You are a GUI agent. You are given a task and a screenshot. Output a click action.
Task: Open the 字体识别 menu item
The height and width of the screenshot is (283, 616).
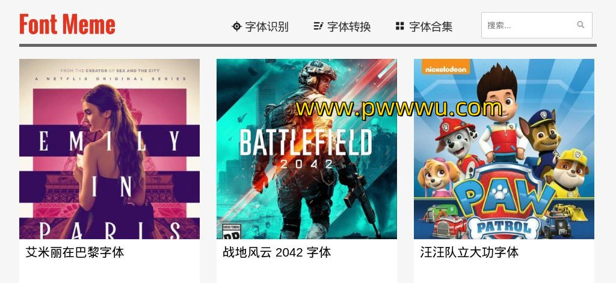coord(260,26)
